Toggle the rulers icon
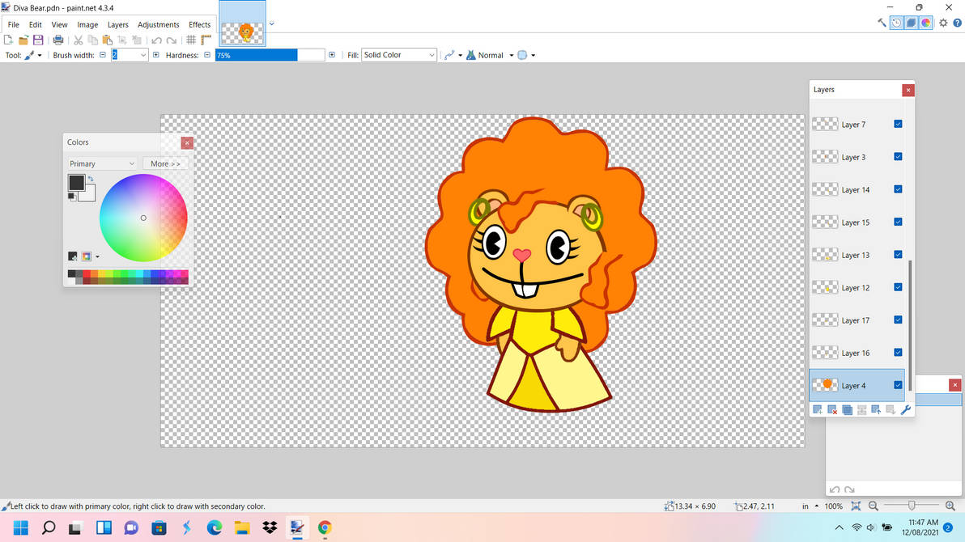The width and height of the screenshot is (965, 542). tap(206, 40)
